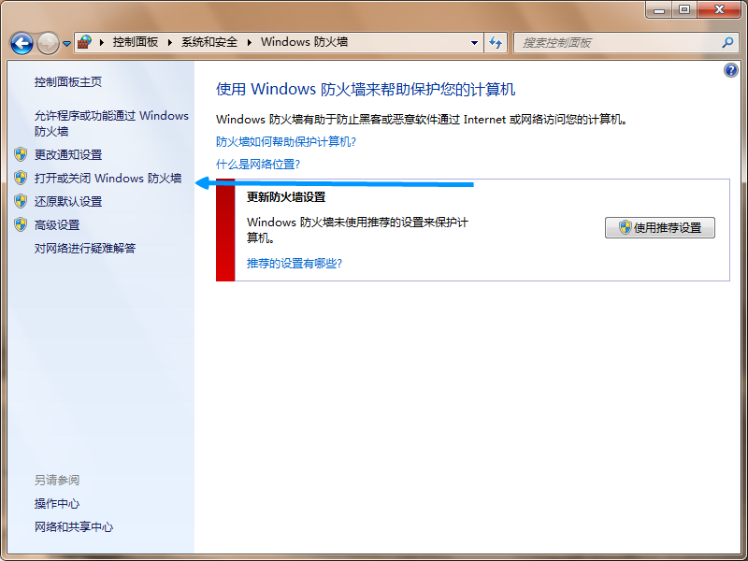This screenshot has width=748, height=561.
Task: Click the firewall icon in address bar
Action: tap(84, 42)
